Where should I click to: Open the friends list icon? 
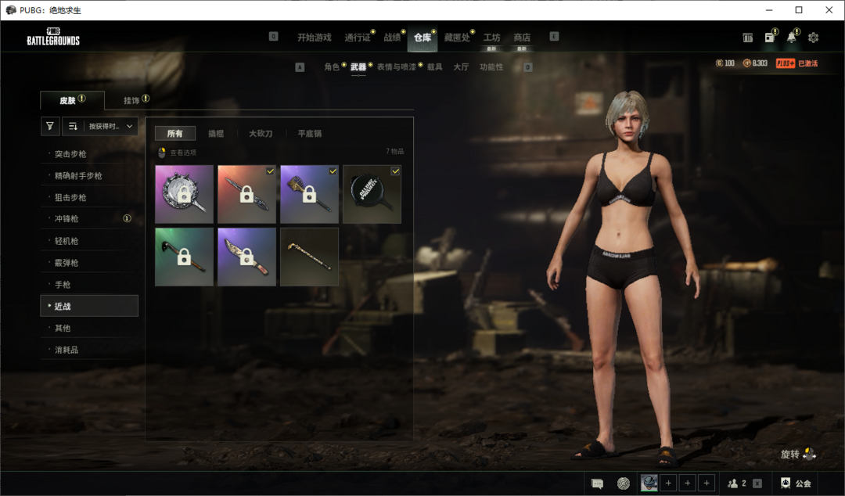733,483
